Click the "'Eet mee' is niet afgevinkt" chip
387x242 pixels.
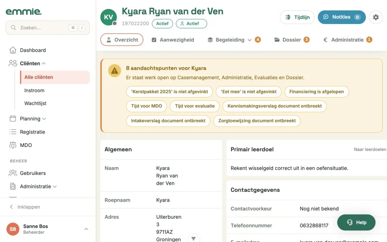[x=249, y=92]
